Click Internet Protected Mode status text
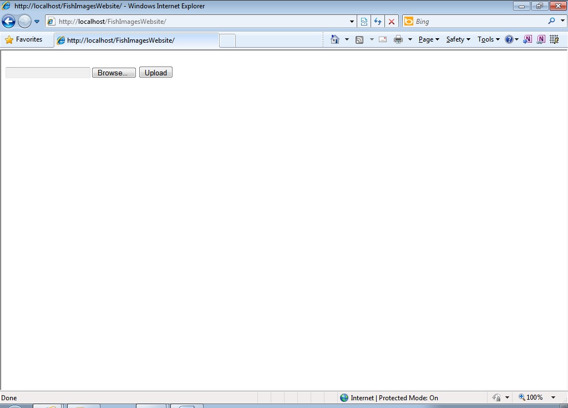This screenshot has height=408, width=568. (394, 398)
